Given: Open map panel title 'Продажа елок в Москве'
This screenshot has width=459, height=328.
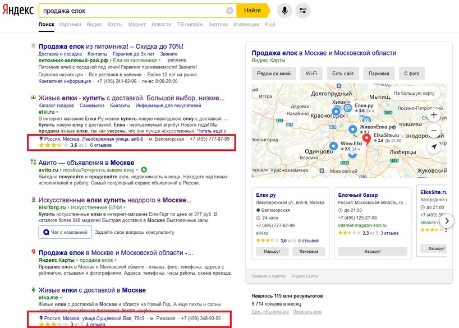Looking at the screenshot, I should tap(324, 53).
